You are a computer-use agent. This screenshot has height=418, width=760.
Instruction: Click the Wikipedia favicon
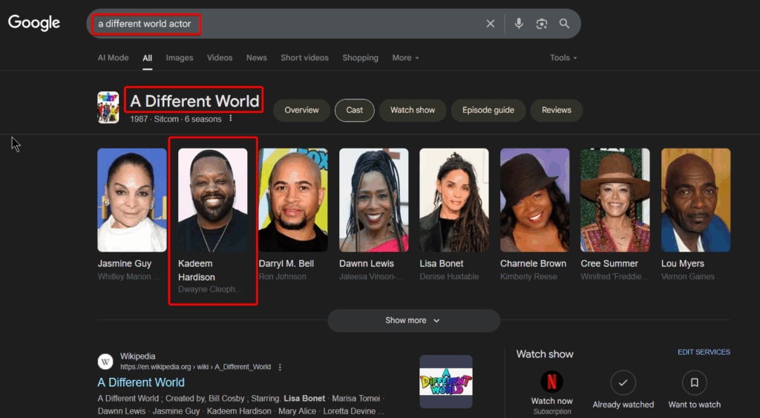[x=105, y=362]
